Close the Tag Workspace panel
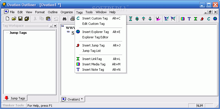 pos(55,26)
